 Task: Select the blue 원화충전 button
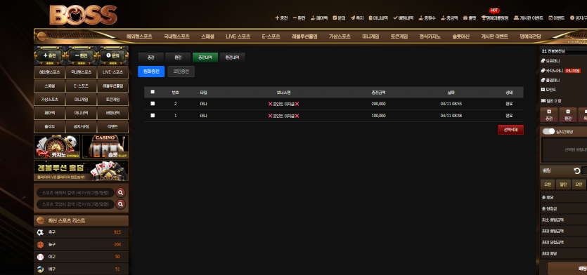coord(151,72)
